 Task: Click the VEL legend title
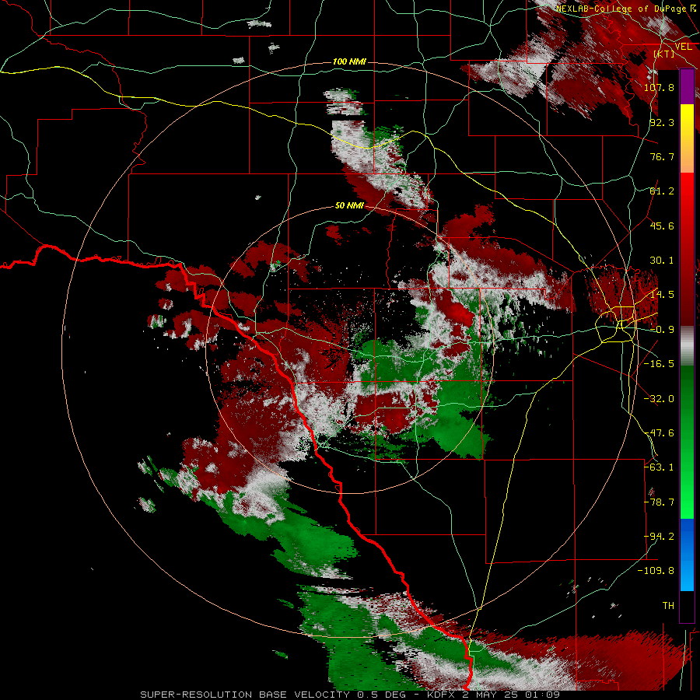(x=683, y=47)
